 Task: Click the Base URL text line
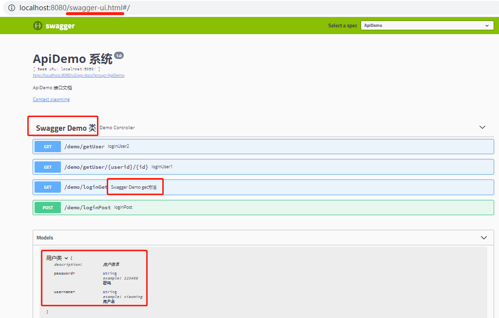coord(66,69)
